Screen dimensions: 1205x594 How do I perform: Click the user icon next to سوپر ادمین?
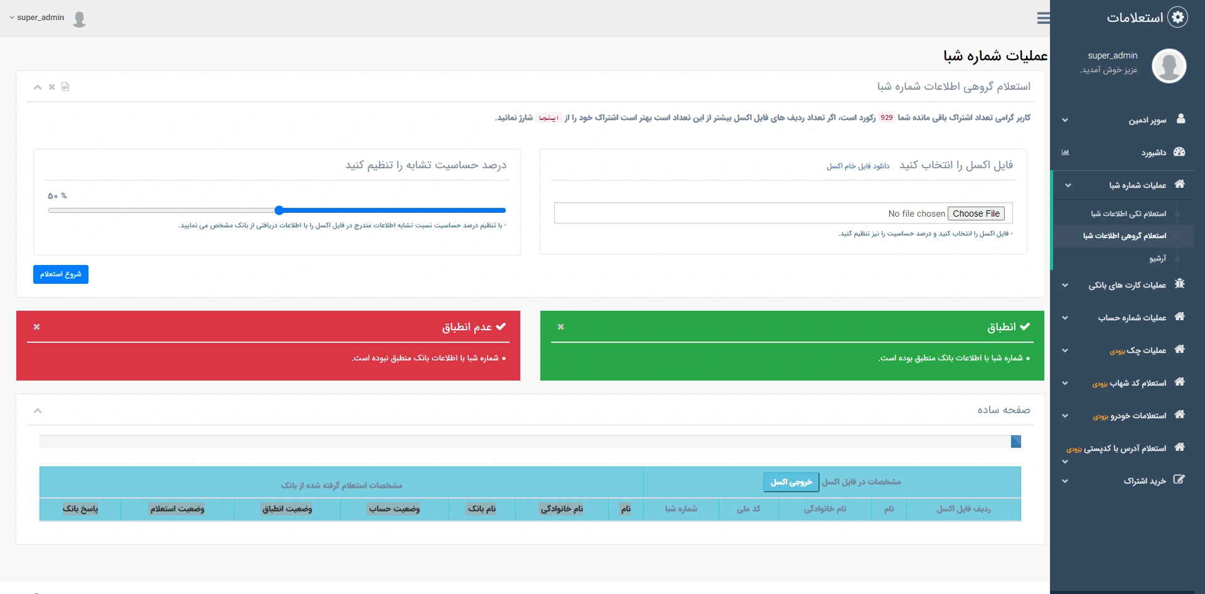point(1181,119)
